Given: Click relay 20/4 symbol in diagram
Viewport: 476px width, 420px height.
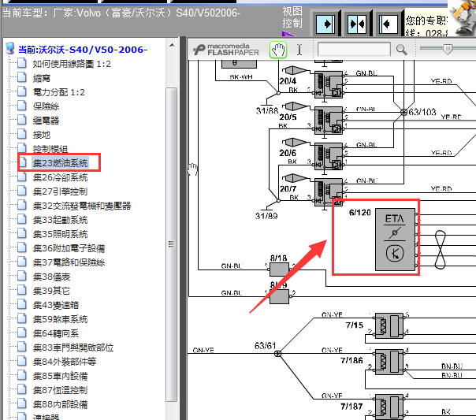Looking at the screenshot, I should click(x=329, y=84).
